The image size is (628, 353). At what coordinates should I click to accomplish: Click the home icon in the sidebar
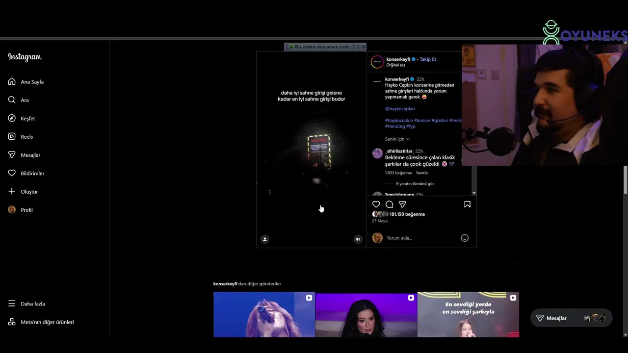12,81
